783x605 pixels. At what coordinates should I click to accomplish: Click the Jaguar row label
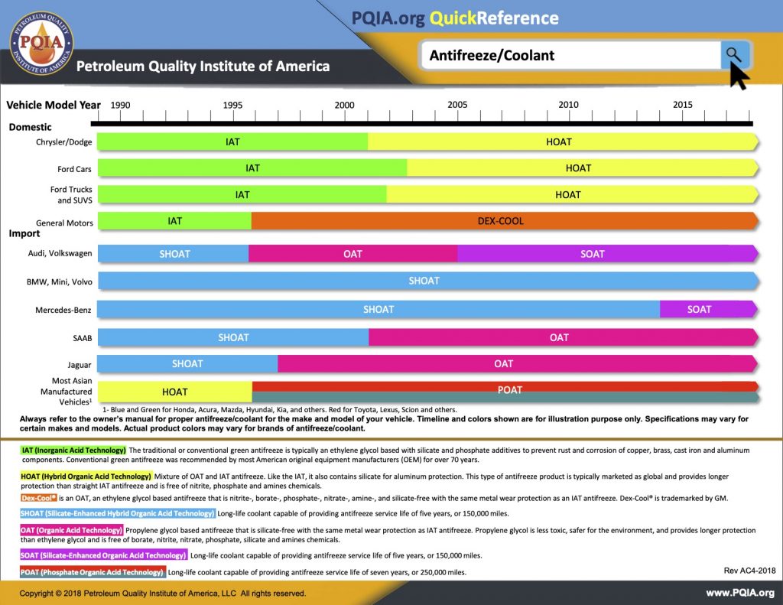tap(80, 365)
